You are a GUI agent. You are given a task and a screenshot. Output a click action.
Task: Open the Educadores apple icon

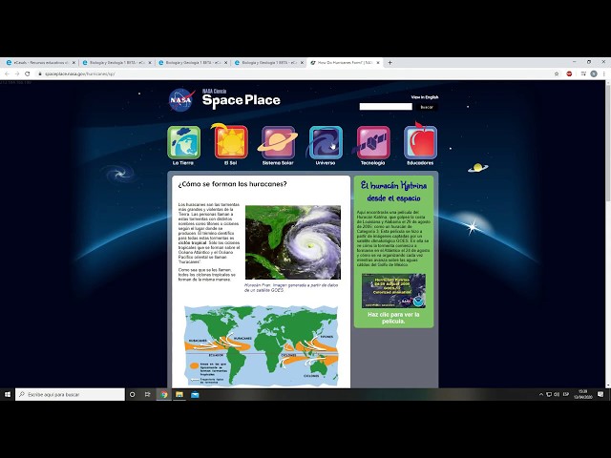pos(420,142)
